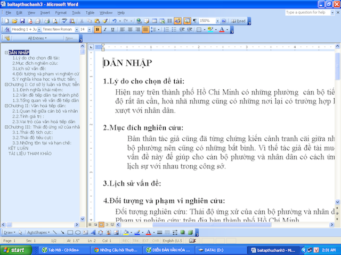Center the paragraph text
The image size is (341, 255).
pyautogui.click(x=130, y=30)
